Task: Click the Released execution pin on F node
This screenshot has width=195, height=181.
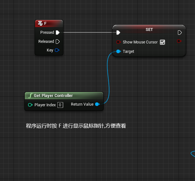Action: (58, 42)
